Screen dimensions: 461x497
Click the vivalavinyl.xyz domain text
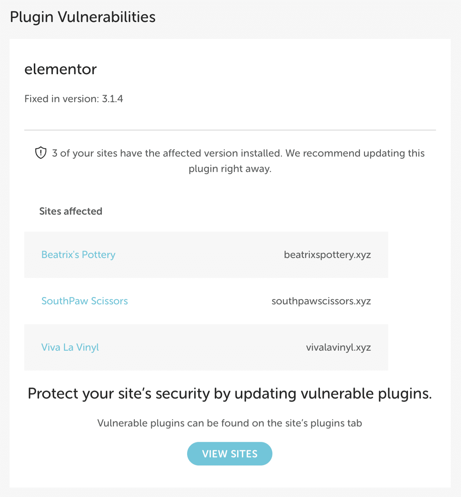click(338, 347)
